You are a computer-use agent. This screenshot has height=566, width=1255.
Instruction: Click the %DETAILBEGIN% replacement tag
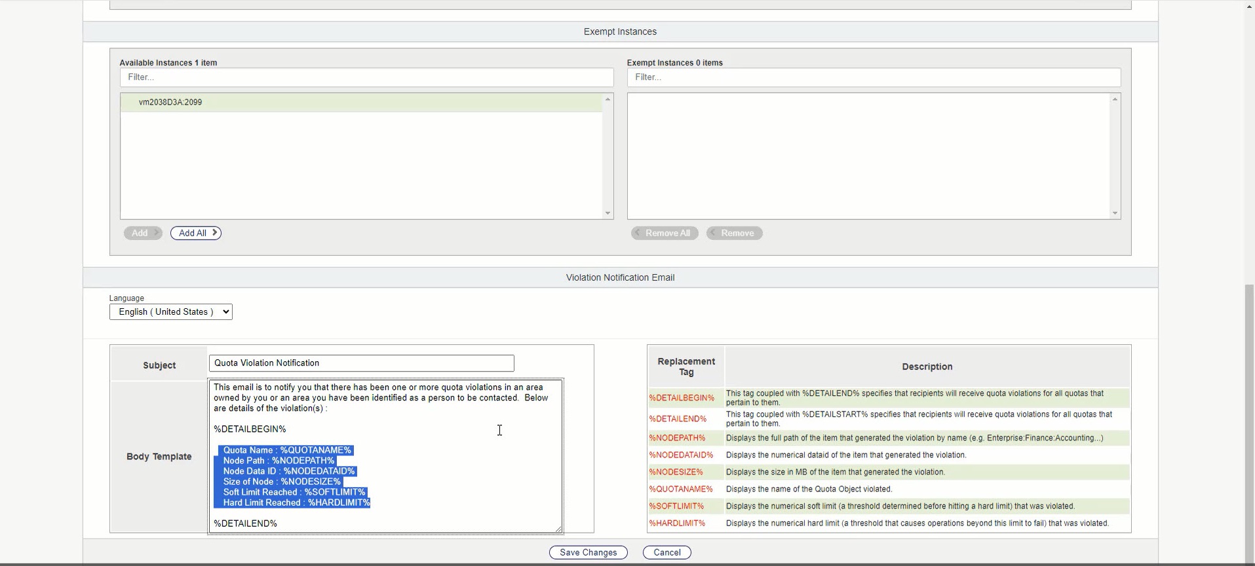point(682,398)
